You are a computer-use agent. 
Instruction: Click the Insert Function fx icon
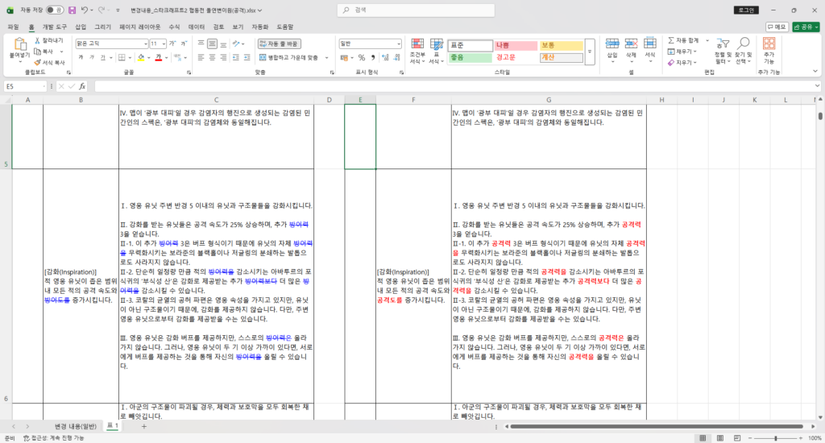[81, 86]
